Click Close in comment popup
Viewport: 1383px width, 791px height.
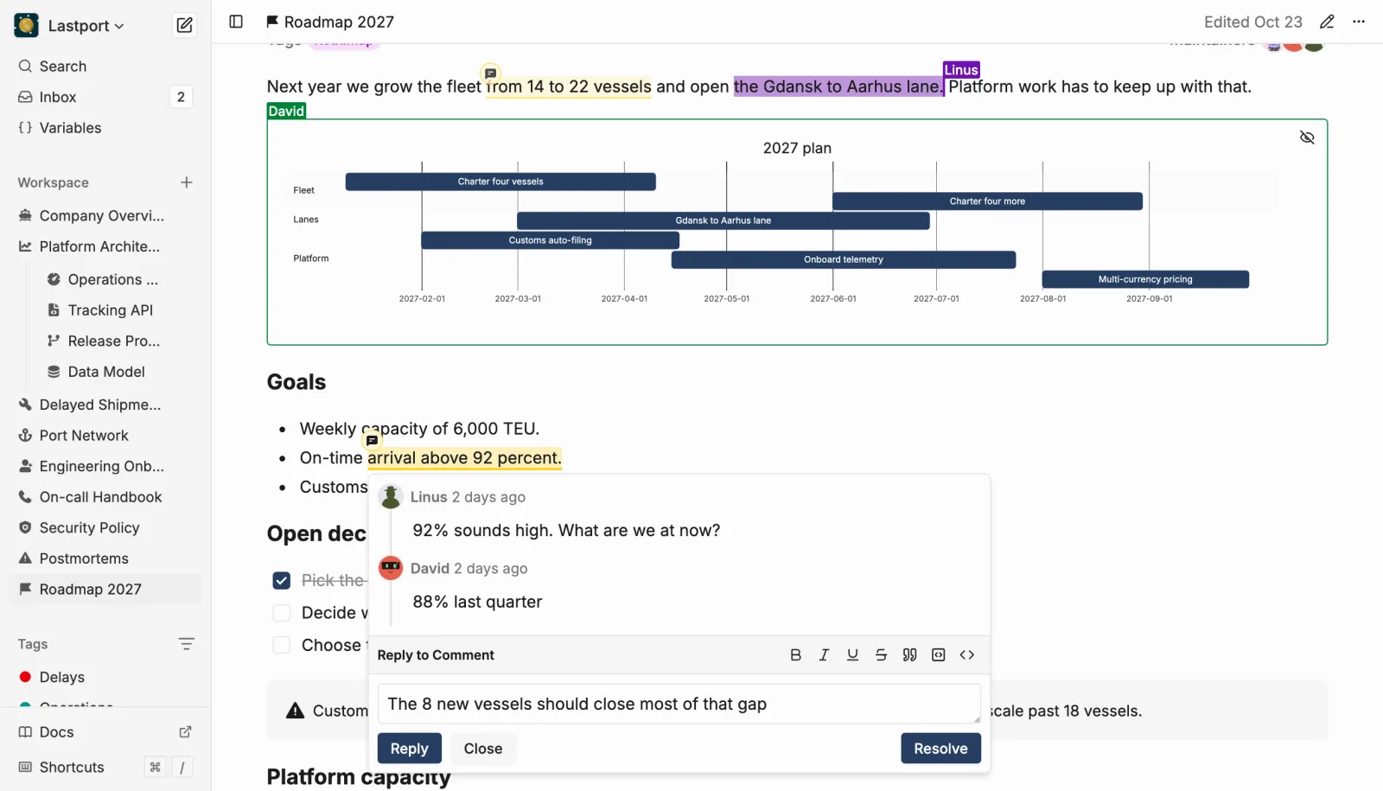tap(482, 749)
